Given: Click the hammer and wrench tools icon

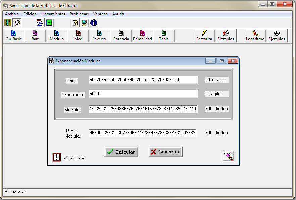Looking at the screenshot, I should [17, 23].
